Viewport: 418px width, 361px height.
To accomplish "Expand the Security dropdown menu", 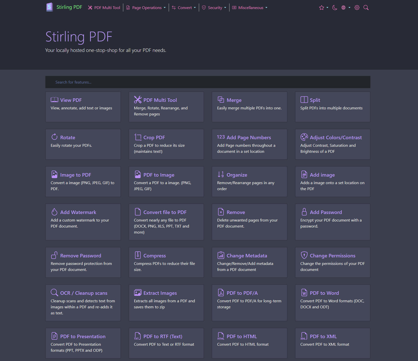I will [x=214, y=8].
